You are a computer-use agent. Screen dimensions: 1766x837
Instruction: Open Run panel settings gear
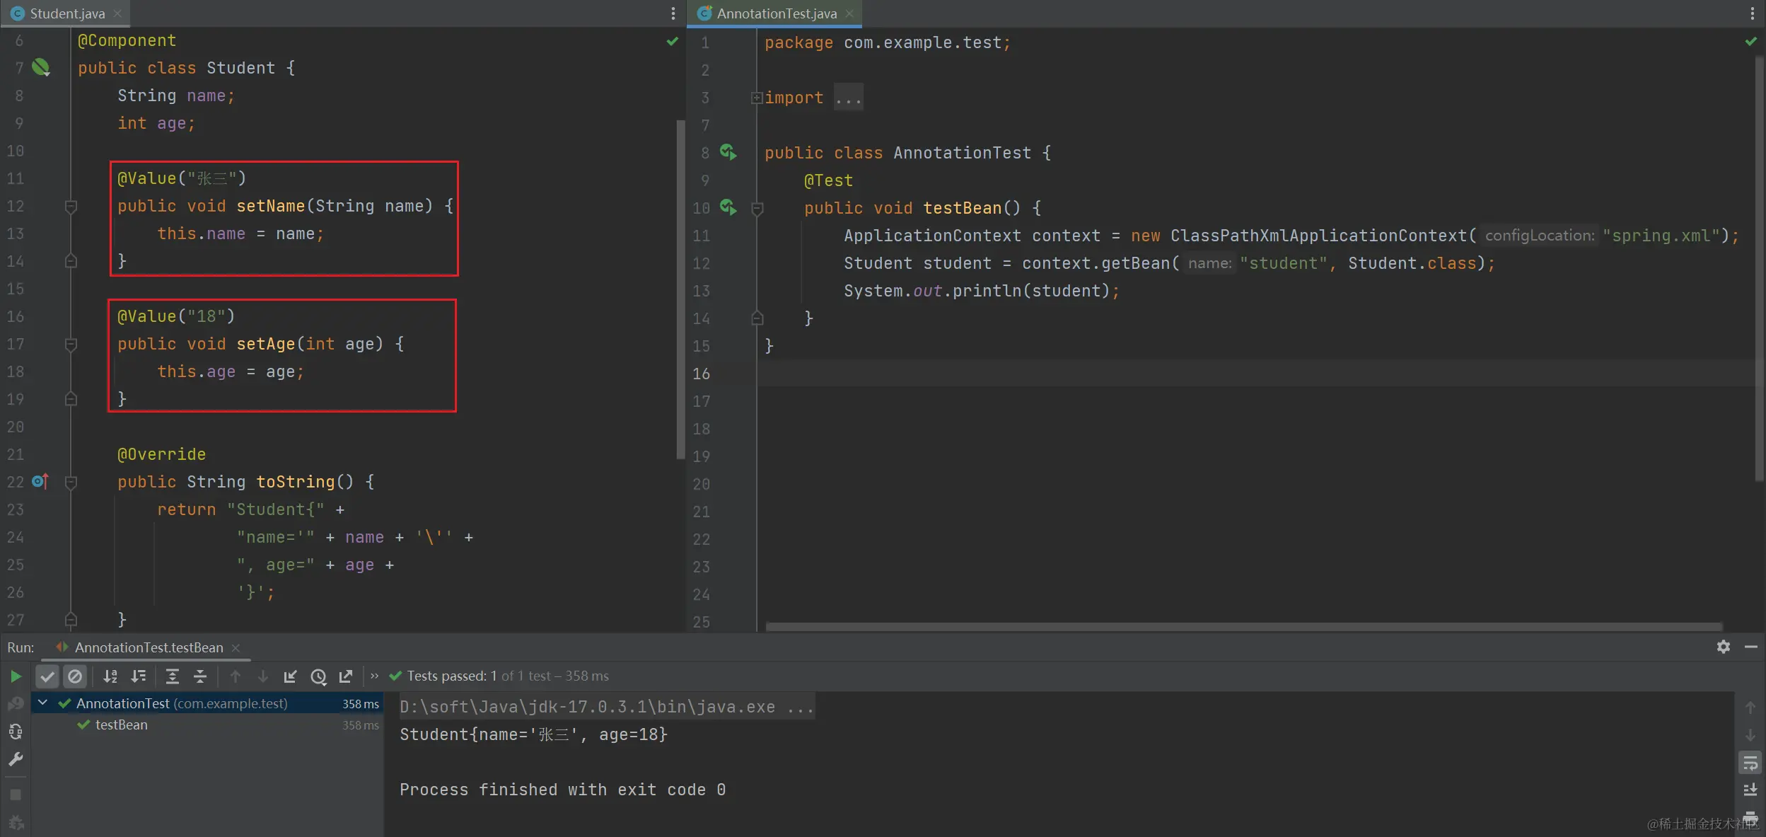click(1723, 647)
